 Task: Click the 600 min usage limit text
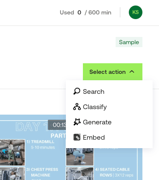coord(100,12)
